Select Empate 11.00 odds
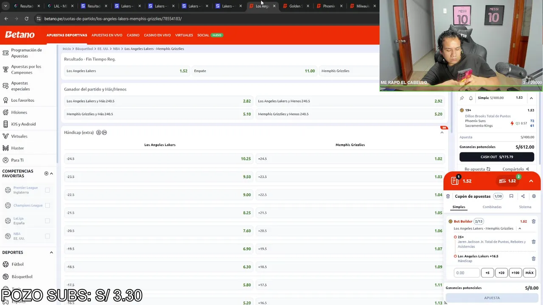Screen dimensions: 543x305 [254, 71]
